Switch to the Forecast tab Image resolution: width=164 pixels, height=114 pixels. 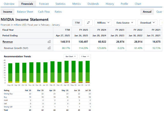click(x=44, y=4)
